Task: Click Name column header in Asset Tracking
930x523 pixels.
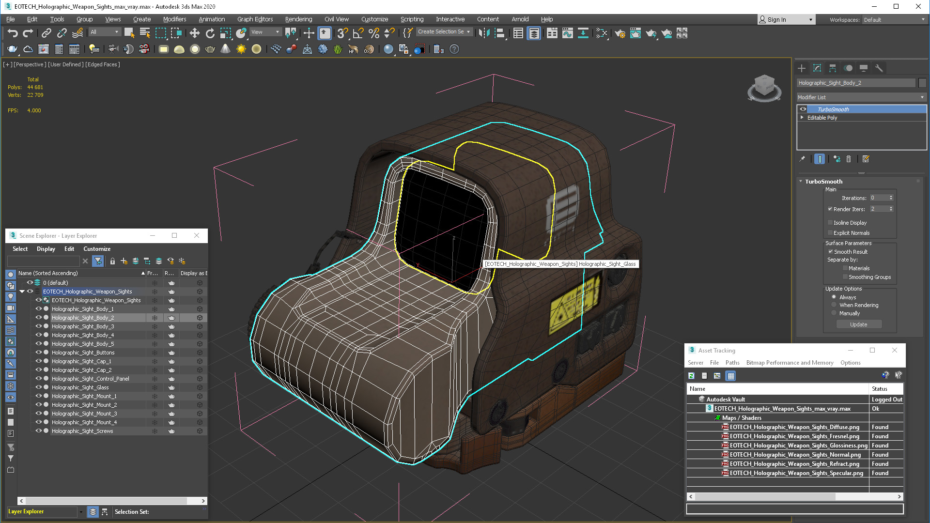Action: [x=777, y=389]
